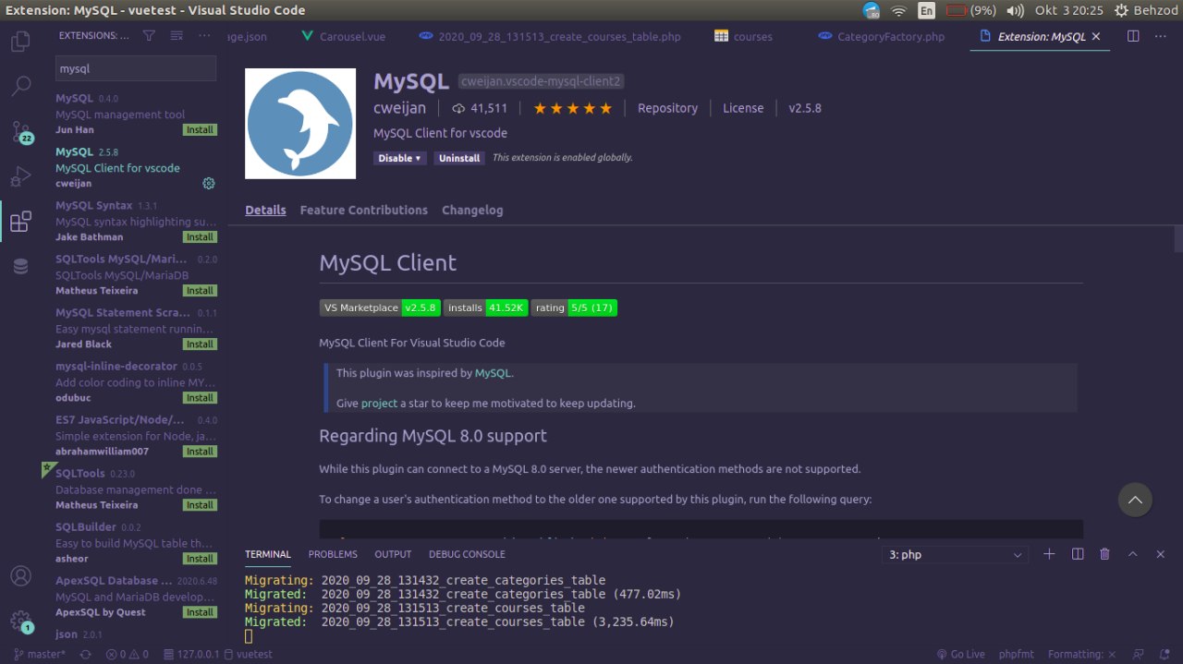Switch to the courses tab

pos(743,37)
